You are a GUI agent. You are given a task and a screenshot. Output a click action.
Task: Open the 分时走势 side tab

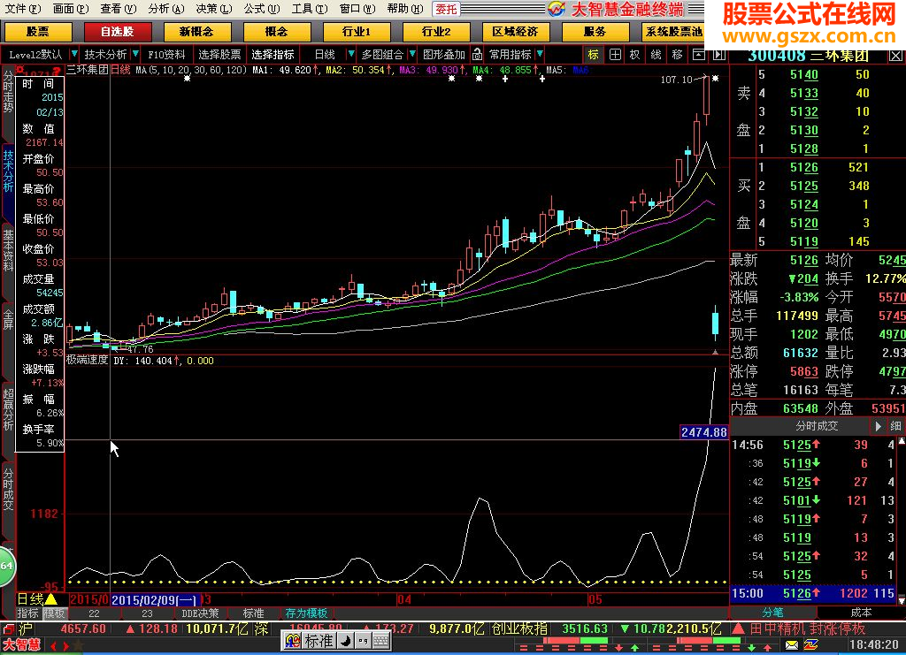coord(7,92)
